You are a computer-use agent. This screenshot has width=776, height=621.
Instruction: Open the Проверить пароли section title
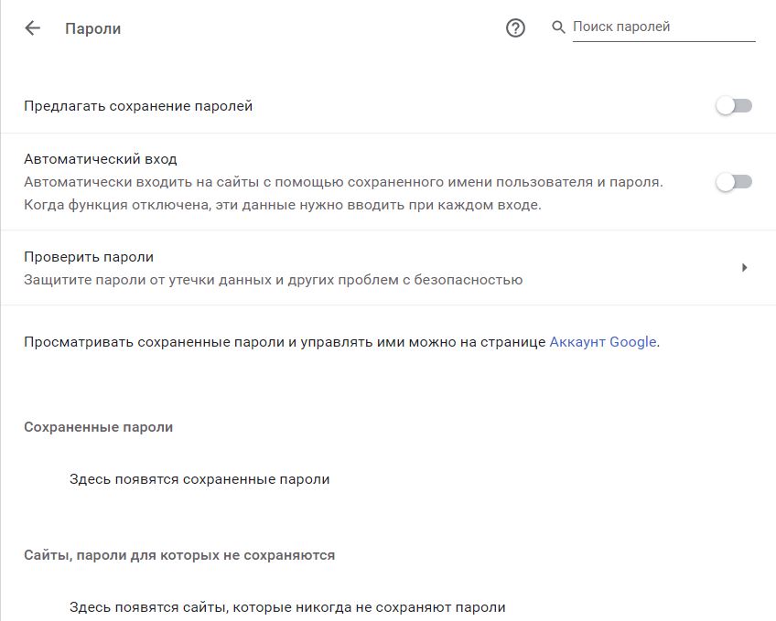89,257
